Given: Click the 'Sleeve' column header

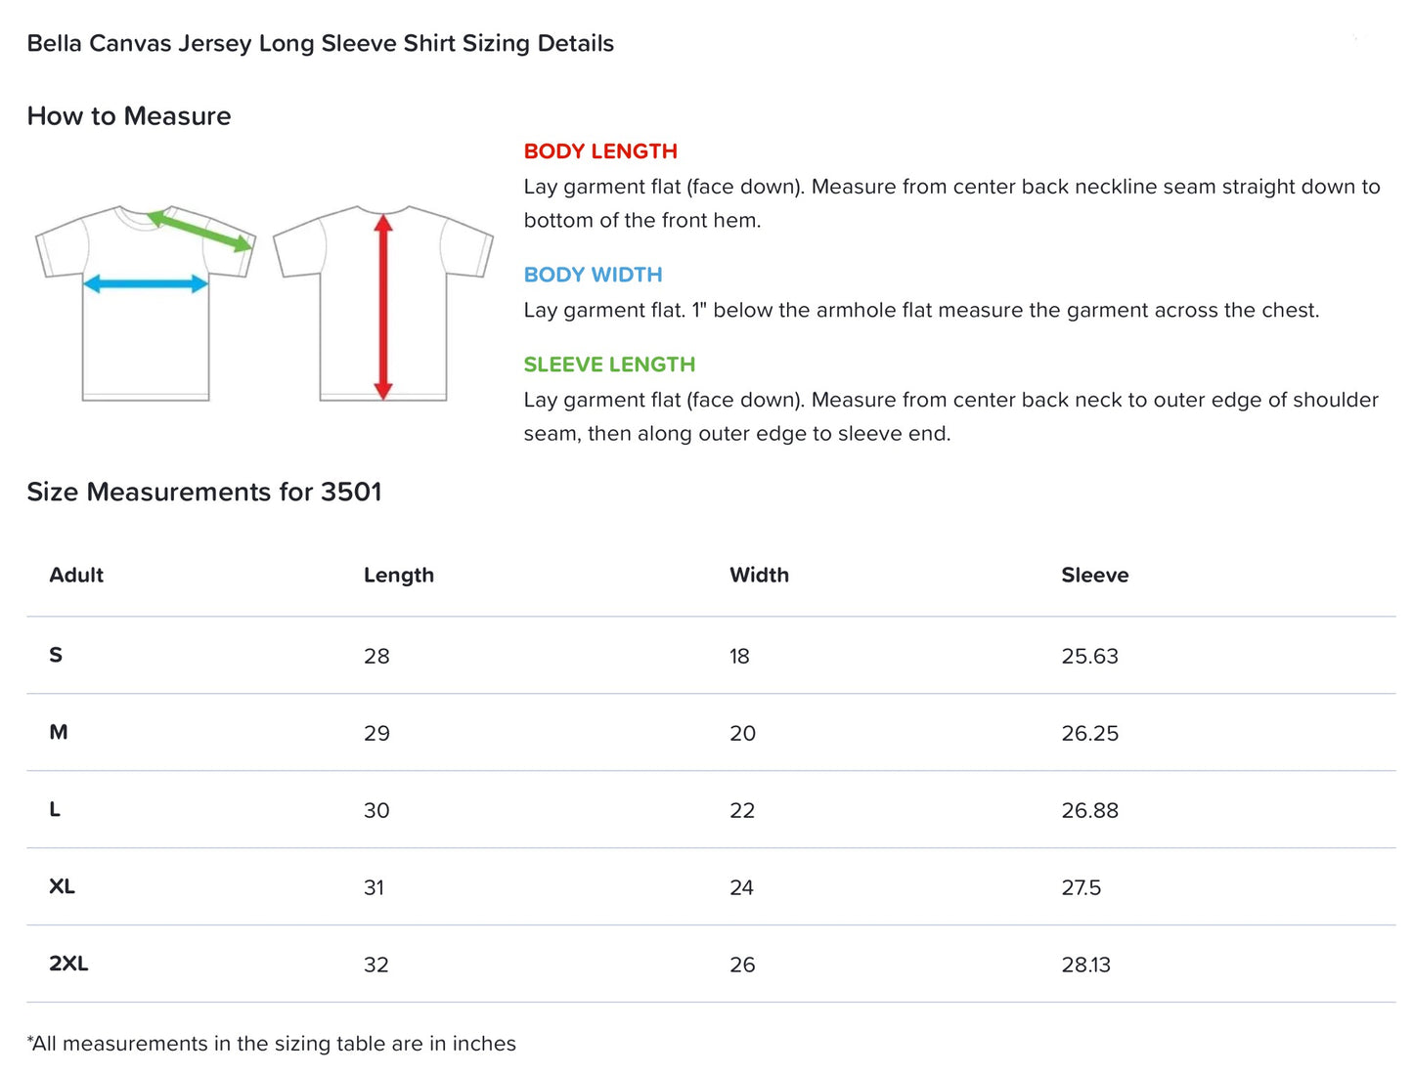Looking at the screenshot, I should point(1095,575).
